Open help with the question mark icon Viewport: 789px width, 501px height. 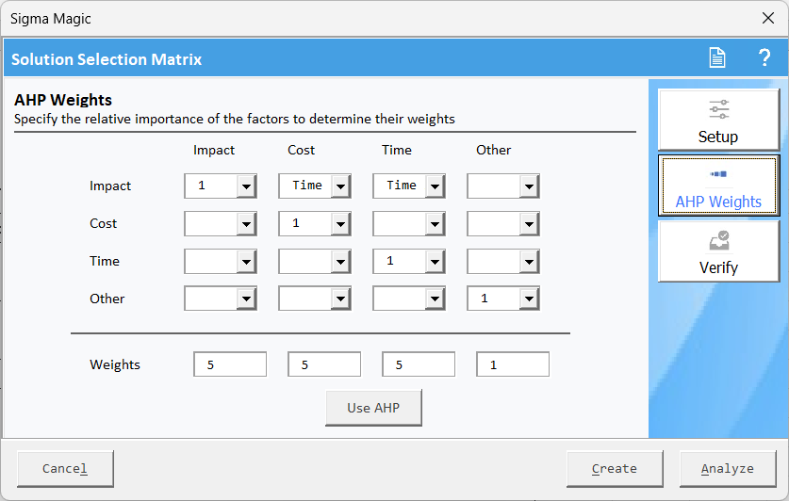pyautogui.click(x=764, y=57)
